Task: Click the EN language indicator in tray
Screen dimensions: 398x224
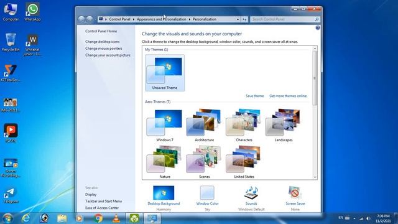Action: pos(341,218)
